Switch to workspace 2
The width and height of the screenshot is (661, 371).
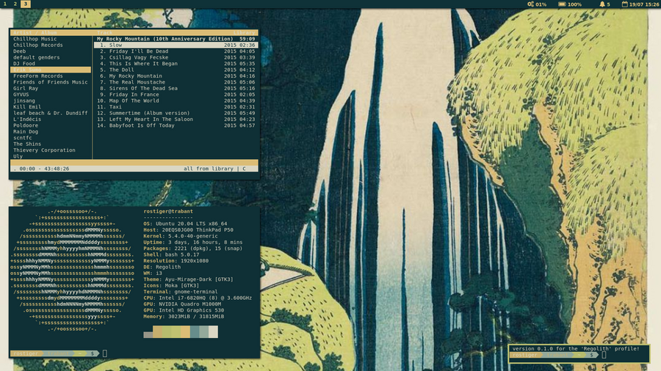pyautogui.click(x=15, y=4)
